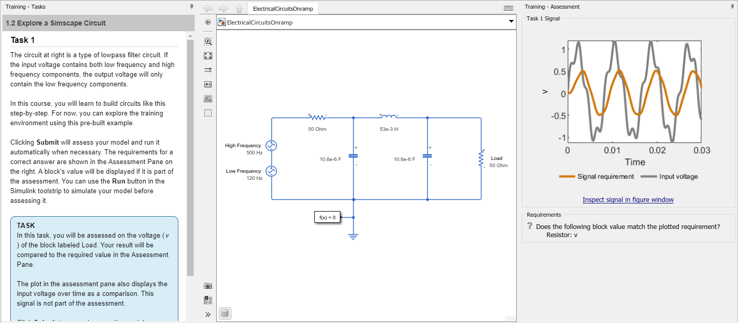The width and height of the screenshot is (738, 323).
Task: Toggle the pin on the Training - Tasks panel
Action: click(191, 6)
